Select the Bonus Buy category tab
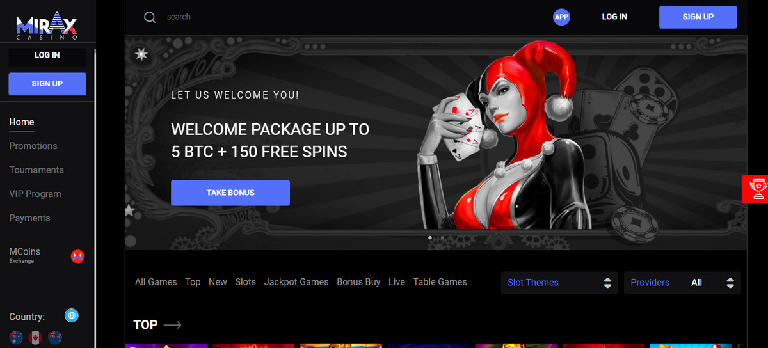768x348 pixels. click(x=358, y=282)
